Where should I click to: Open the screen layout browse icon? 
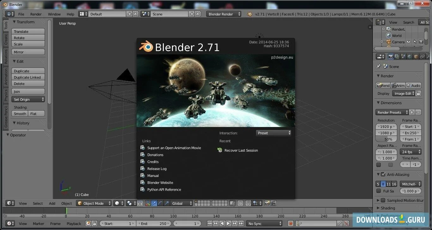[83, 14]
